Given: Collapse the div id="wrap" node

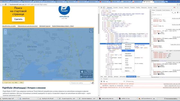Looking at the screenshot, I should [x=103, y=29].
